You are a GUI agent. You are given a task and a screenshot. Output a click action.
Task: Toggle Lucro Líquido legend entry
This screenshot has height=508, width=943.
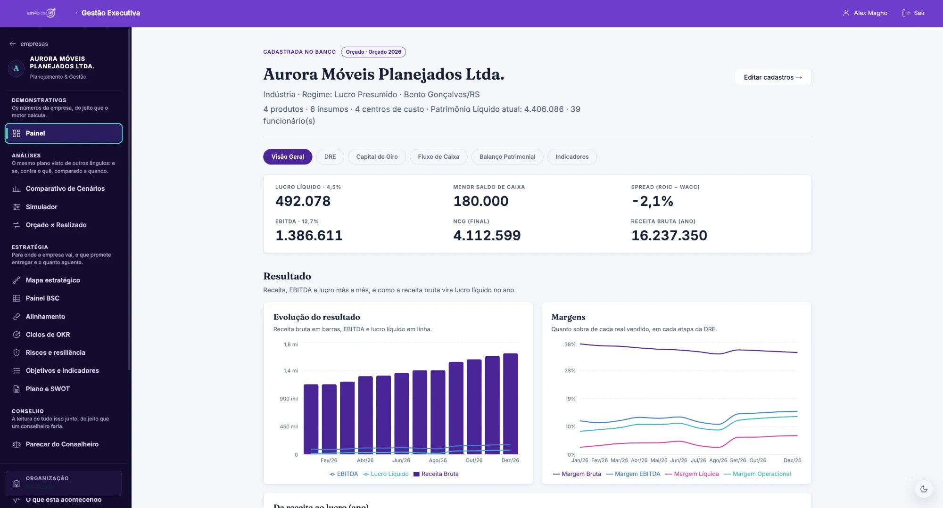tap(386, 474)
